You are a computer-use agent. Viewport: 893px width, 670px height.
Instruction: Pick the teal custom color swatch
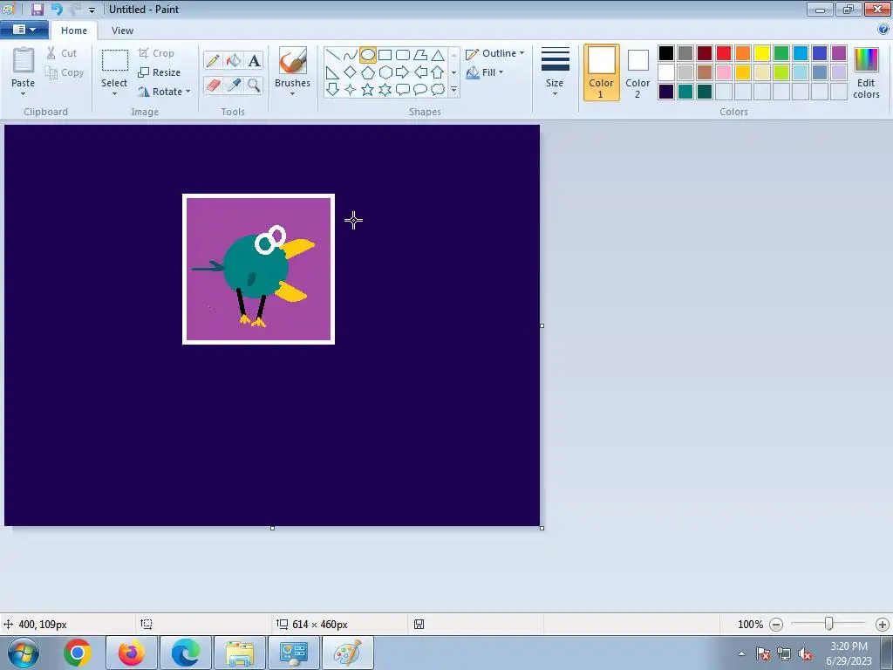tap(685, 92)
